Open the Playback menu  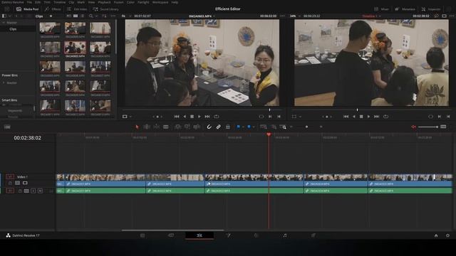(104, 2)
